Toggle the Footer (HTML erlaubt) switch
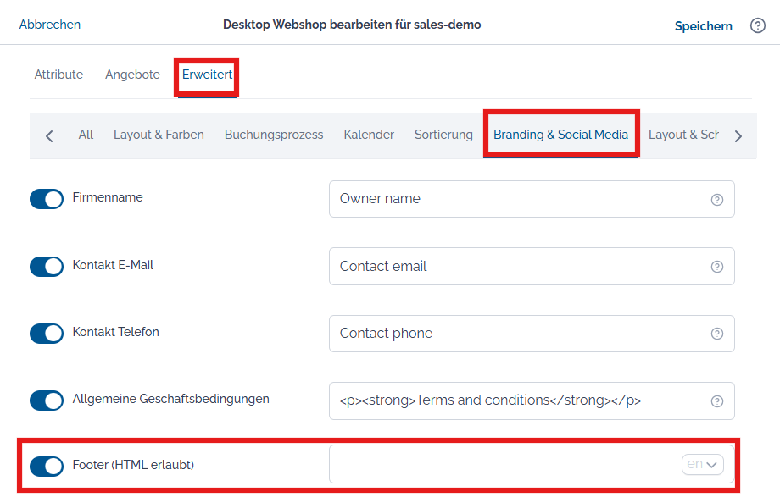 tap(47, 467)
